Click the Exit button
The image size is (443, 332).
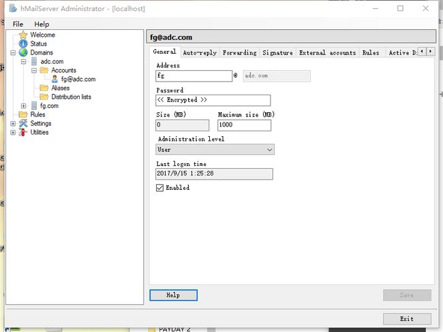[407, 319]
